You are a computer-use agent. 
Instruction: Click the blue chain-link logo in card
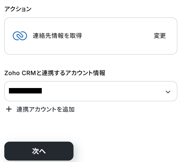(x=20, y=36)
